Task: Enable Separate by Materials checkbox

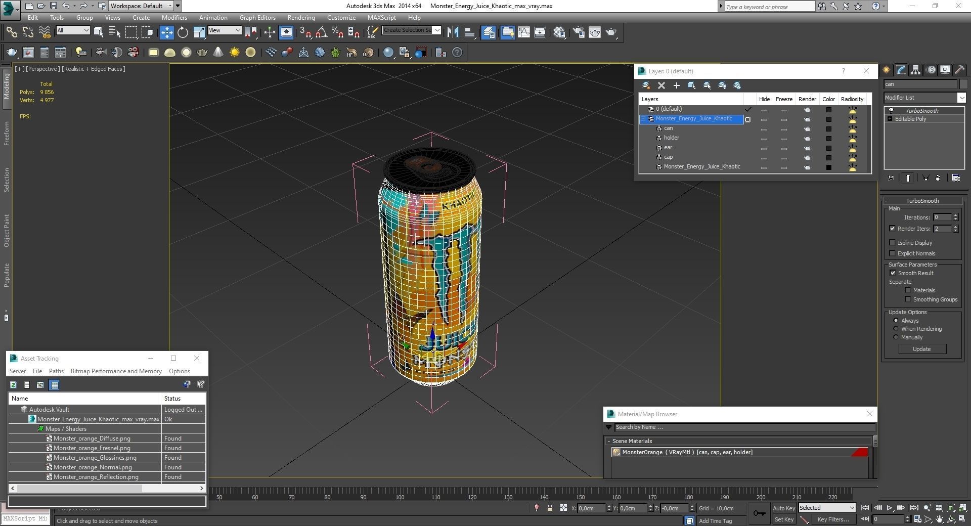Action: [x=908, y=290]
